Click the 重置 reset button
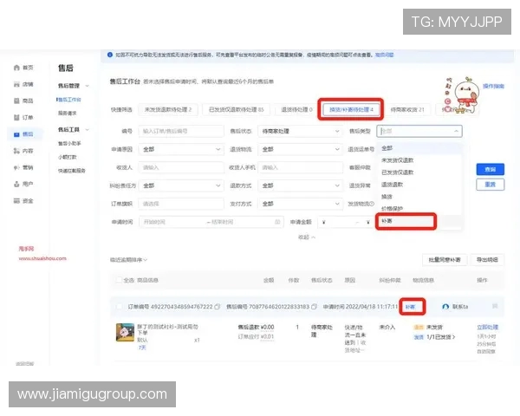 [491, 185]
